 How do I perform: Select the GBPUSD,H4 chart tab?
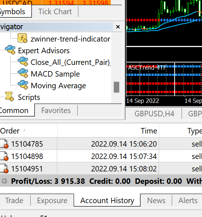(x=154, y=114)
